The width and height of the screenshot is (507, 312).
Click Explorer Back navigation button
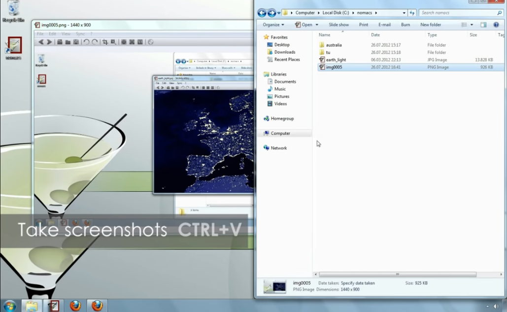pyautogui.click(x=262, y=13)
